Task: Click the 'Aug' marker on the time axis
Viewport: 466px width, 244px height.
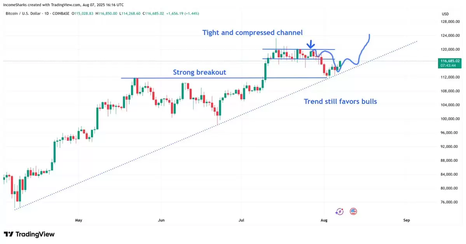Action: click(324, 220)
